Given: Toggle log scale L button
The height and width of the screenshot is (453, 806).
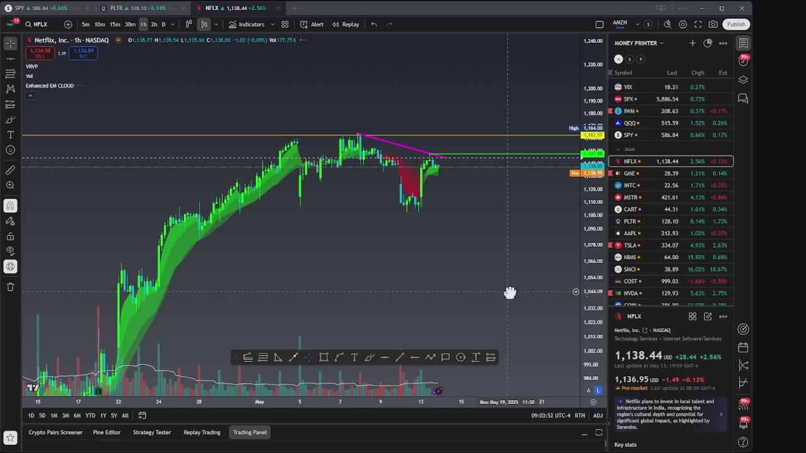Looking at the screenshot, I should 598,390.
